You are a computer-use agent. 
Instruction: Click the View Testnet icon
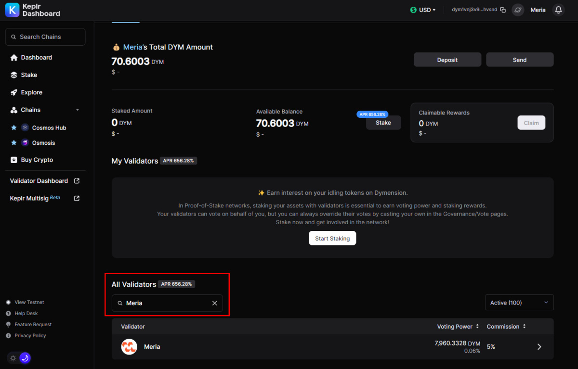[8, 302]
